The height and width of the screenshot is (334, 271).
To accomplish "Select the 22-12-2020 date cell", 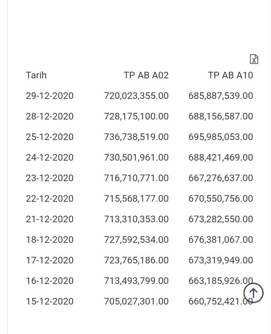I will pos(50,199).
